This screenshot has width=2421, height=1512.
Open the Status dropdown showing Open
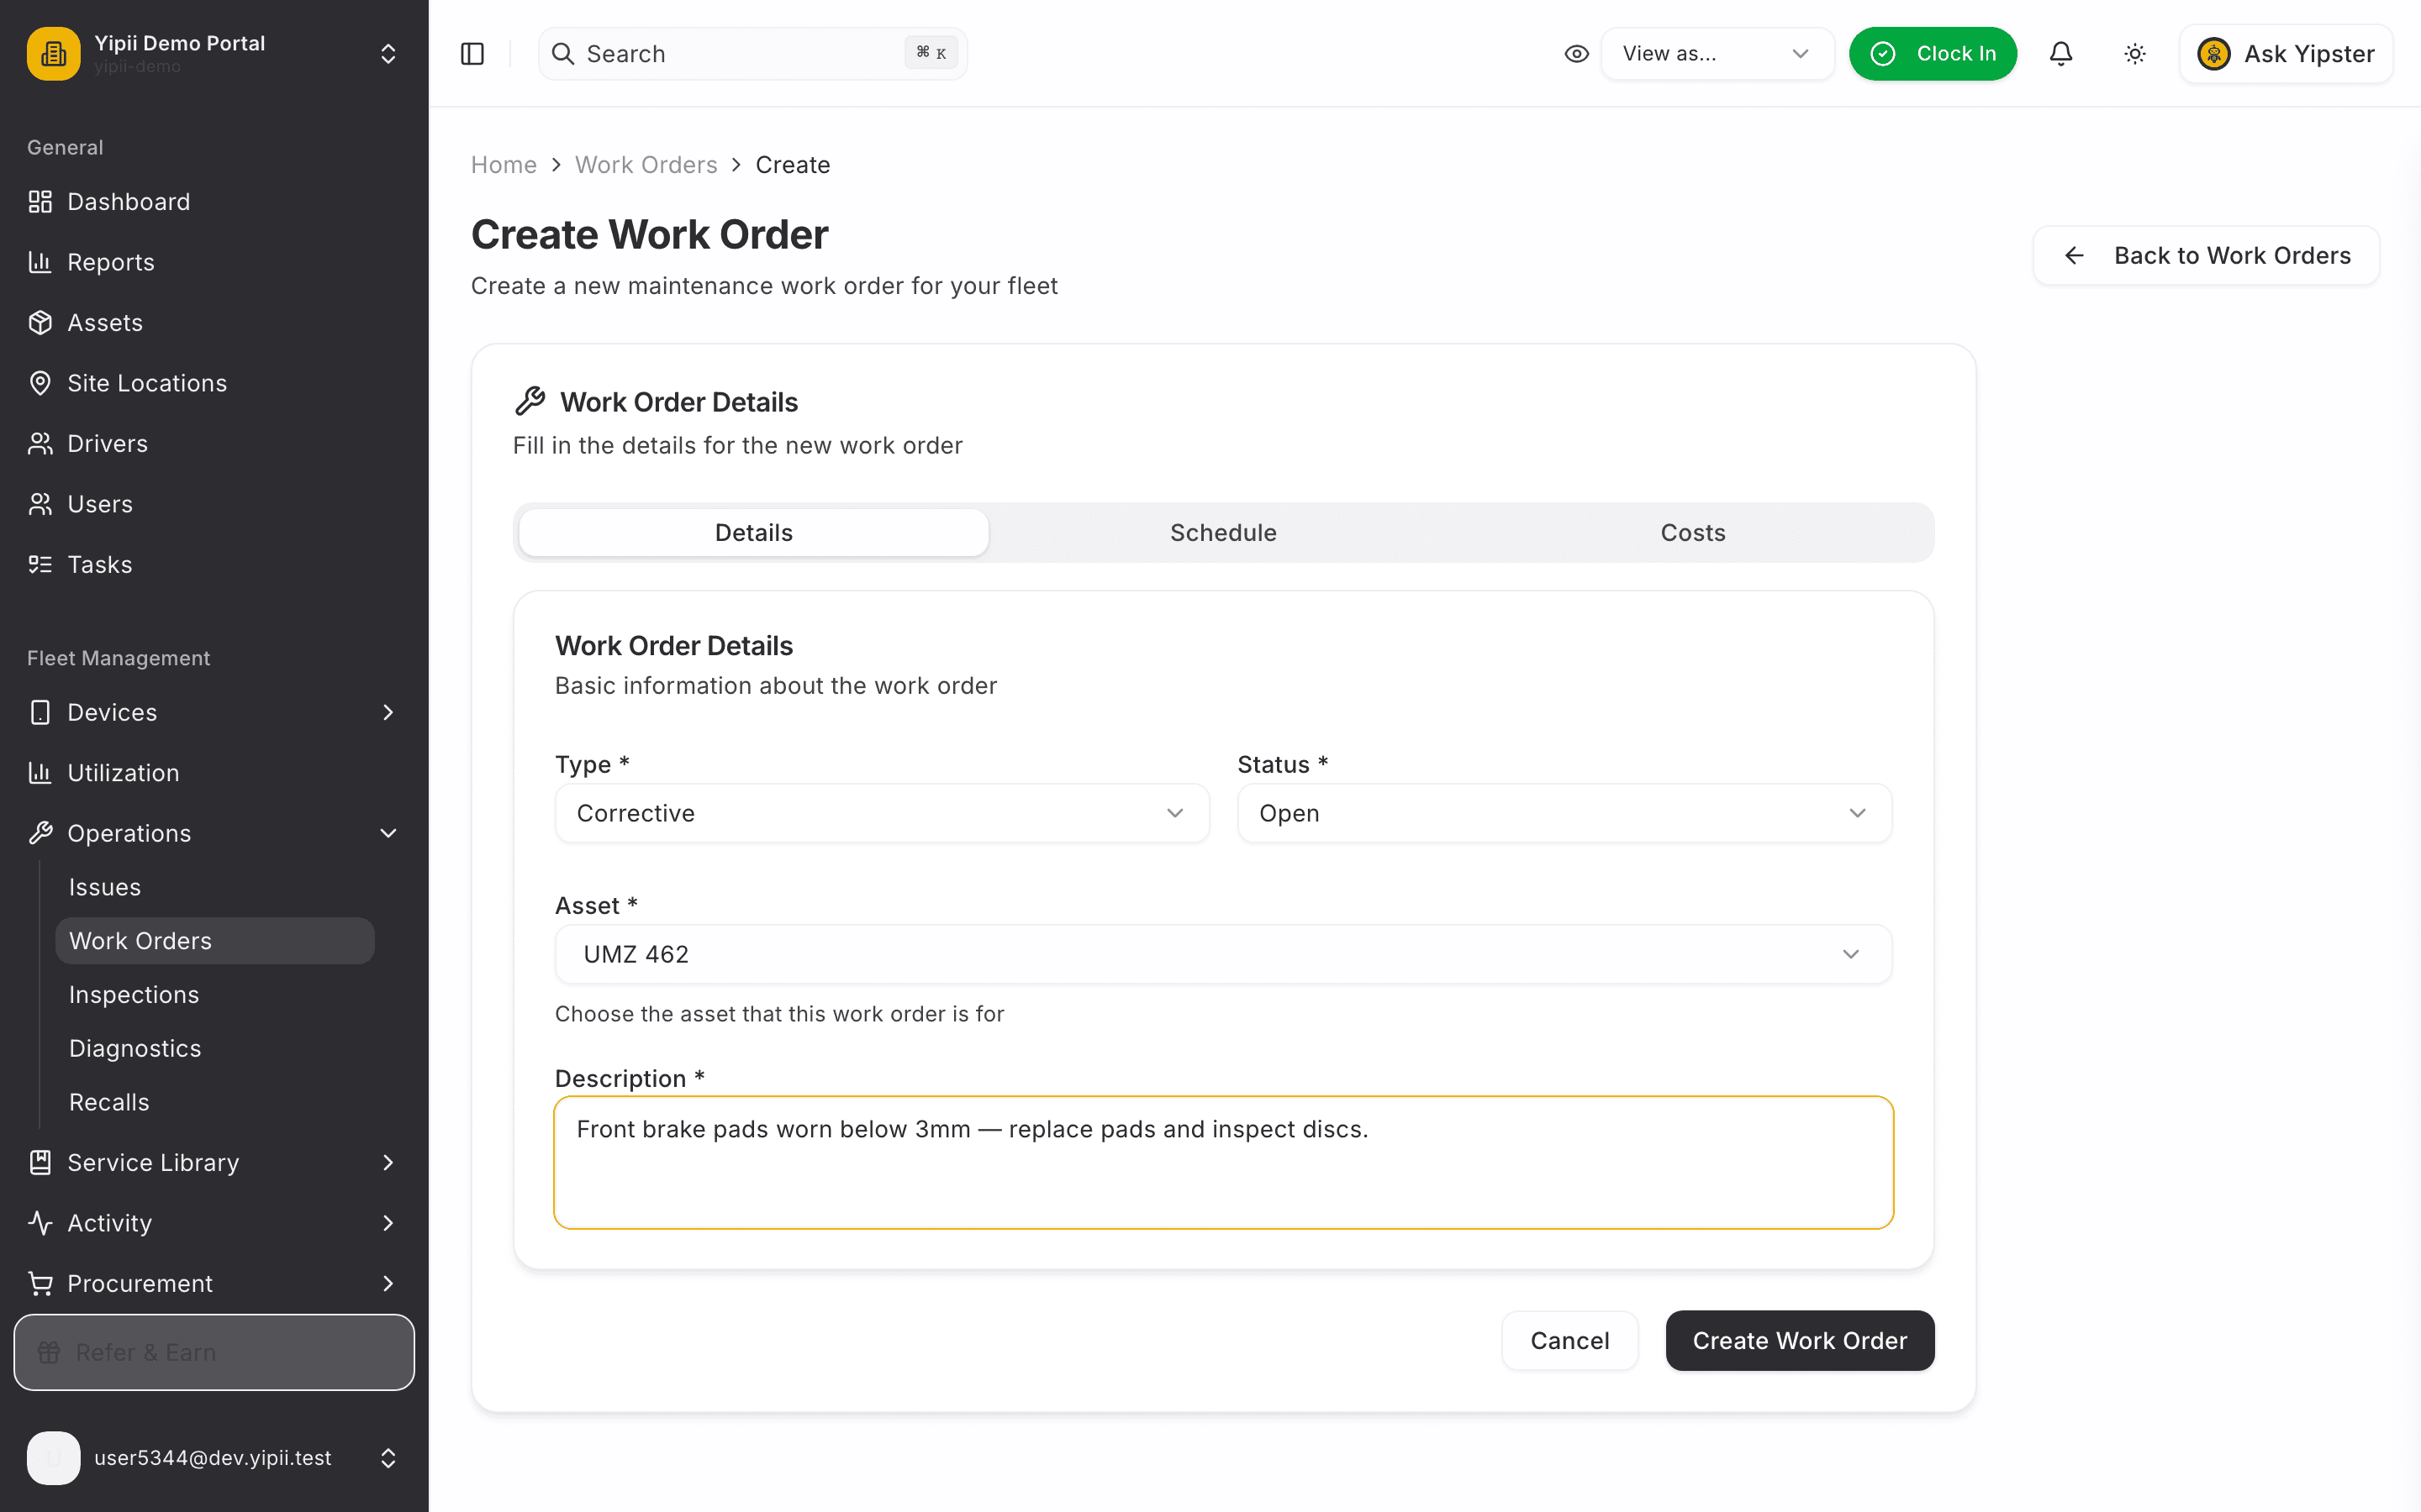[1564, 813]
